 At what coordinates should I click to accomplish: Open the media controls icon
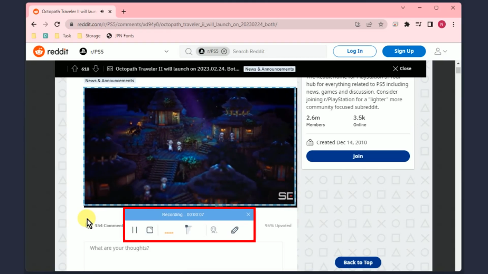click(418, 24)
